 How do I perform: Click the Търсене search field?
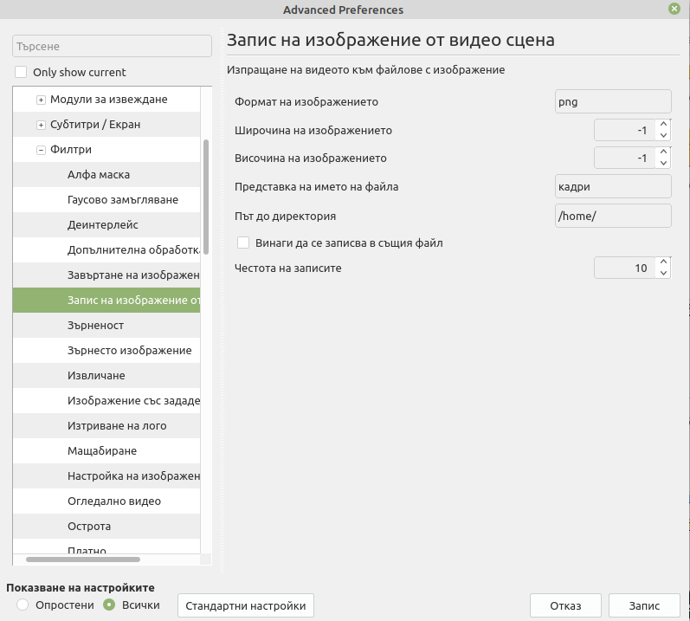click(x=113, y=46)
